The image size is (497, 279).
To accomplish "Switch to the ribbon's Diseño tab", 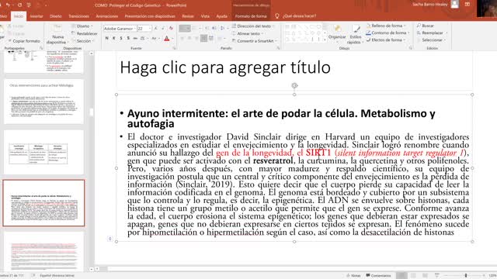I will tap(55, 16).
